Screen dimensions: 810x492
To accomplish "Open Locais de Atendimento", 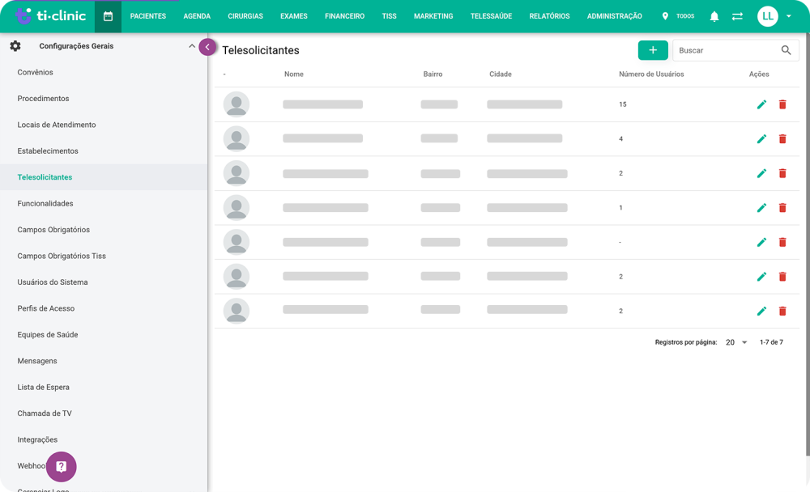I will tap(57, 125).
